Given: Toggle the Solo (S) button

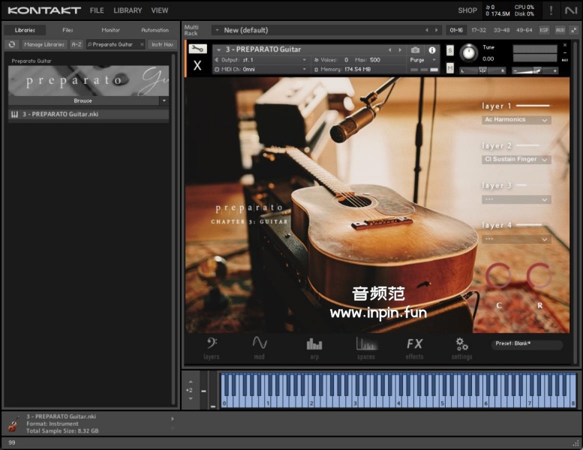Looking at the screenshot, I should [450, 50].
